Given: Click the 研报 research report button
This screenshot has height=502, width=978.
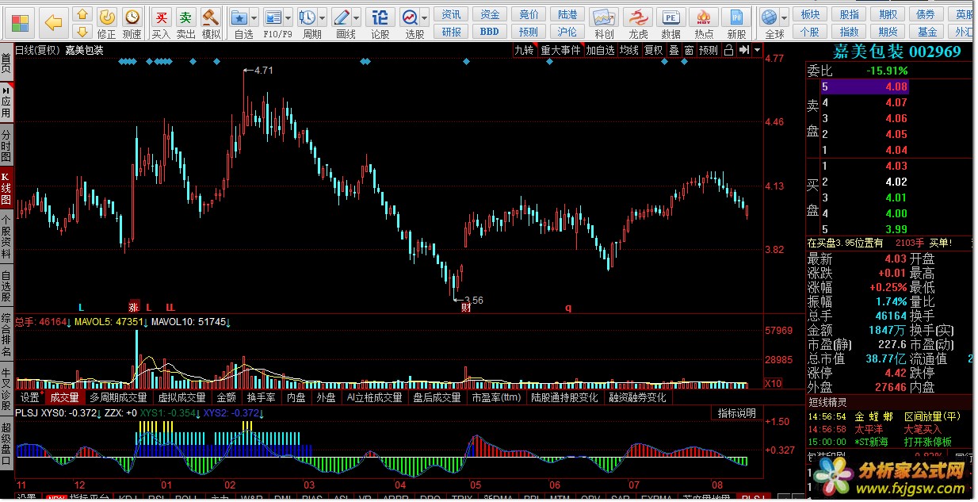Looking at the screenshot, I should tap(452, 32).
